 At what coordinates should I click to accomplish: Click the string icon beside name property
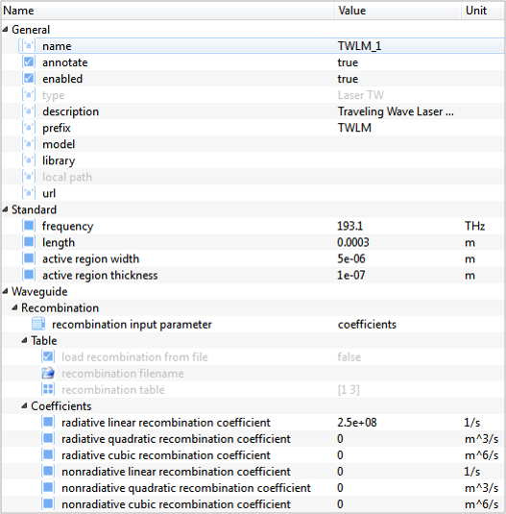point(29,45)
